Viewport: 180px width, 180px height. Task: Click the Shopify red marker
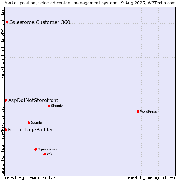point(49,106)
